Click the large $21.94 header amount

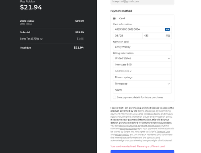tap(31, 7)
